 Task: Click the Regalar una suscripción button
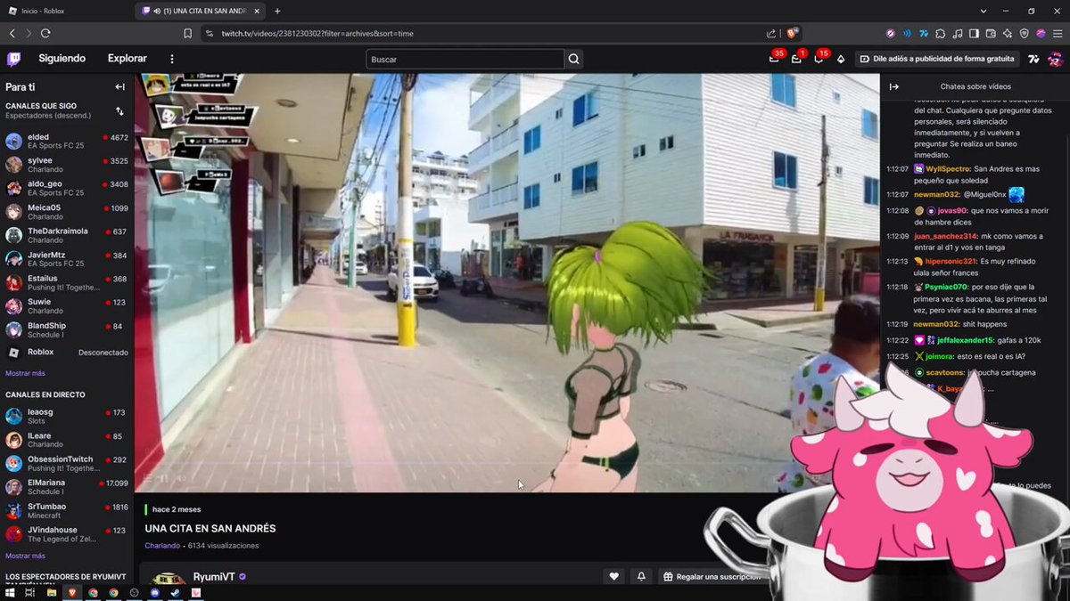click(x=712, y=577)
